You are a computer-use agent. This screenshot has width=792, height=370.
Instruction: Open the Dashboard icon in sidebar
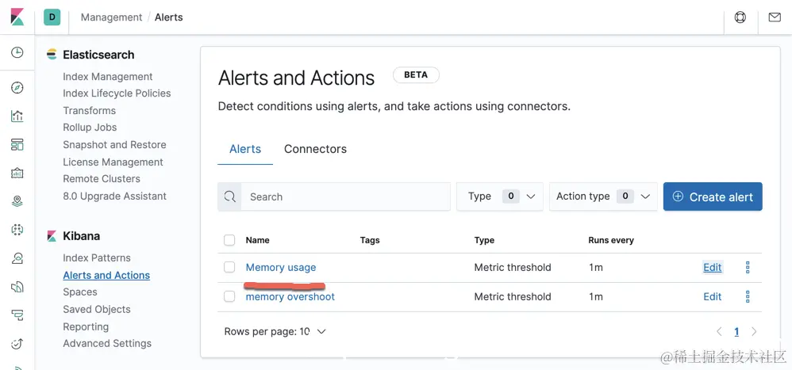tap(17, 145)
